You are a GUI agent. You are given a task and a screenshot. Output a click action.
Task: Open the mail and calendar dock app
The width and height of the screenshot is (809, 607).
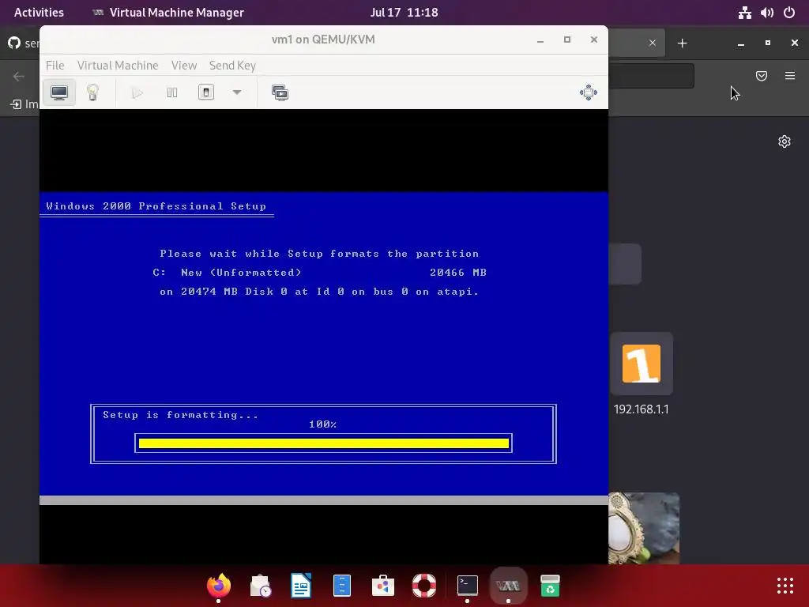[260, 586]
